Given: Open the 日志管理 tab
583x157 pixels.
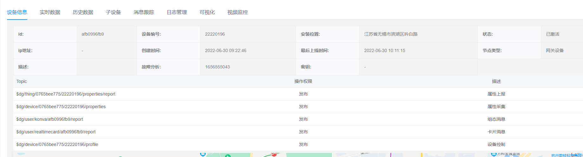Looking at the screenshot, I should point(177,12).
